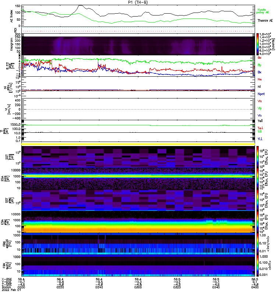Viewport: 276px width, 295px height.
Task: Select the blue "Ti⊥" temperature legend entry
Action: [260, 139]
